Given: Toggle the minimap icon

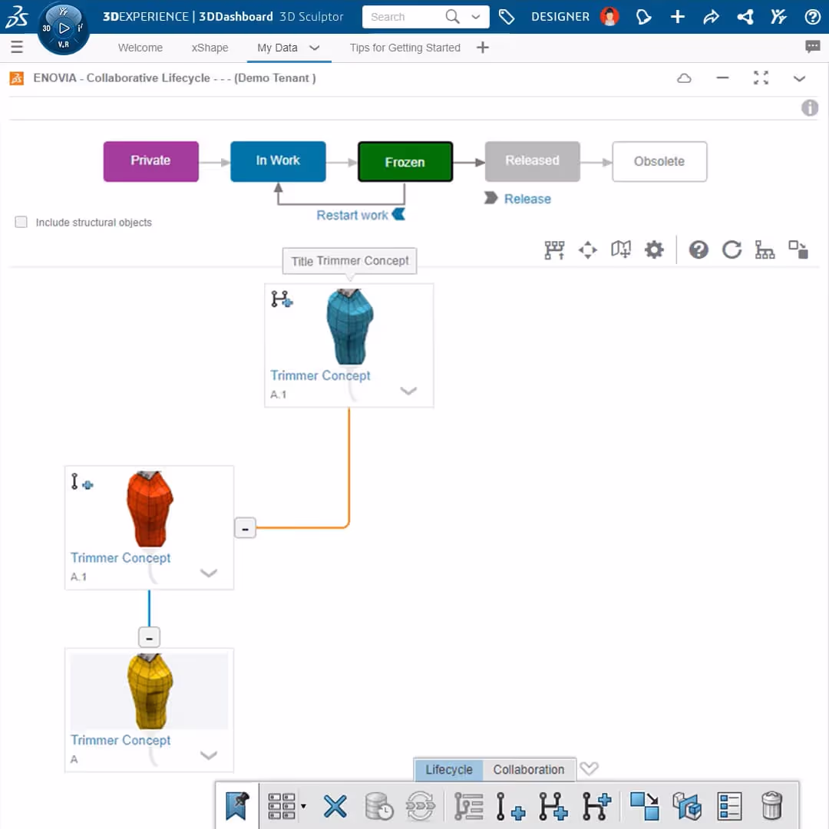Looking at the screenshot, I should pos(621,249).
